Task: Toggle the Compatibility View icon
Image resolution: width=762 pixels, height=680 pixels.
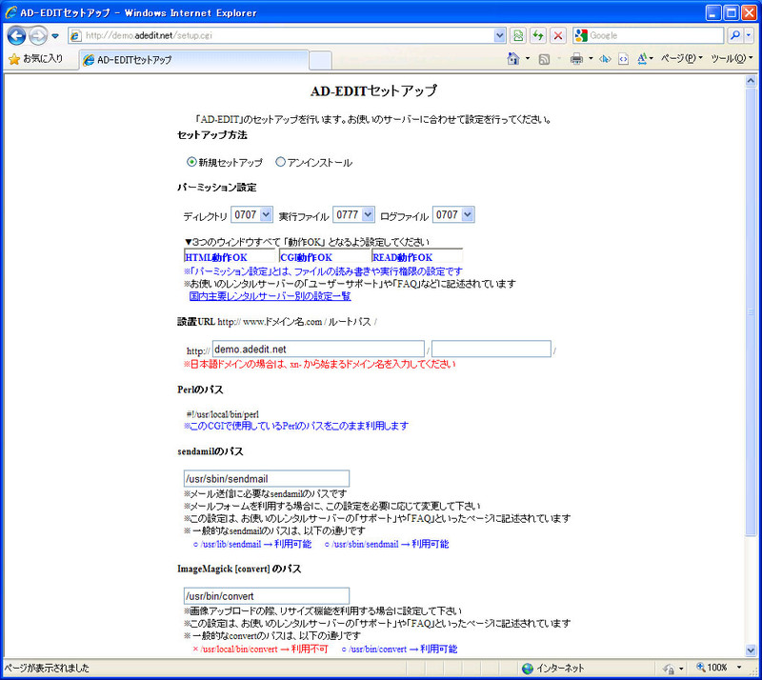Action: click(518, 35)
